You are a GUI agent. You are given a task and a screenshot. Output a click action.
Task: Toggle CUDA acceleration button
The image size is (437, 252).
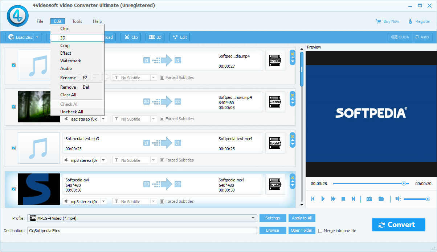(400, 37)
